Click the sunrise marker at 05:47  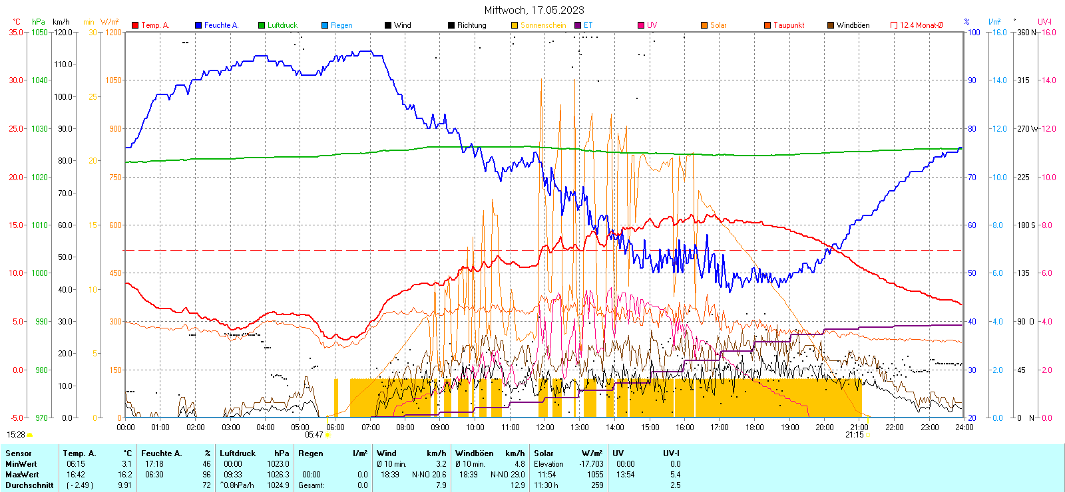point(327,435)
